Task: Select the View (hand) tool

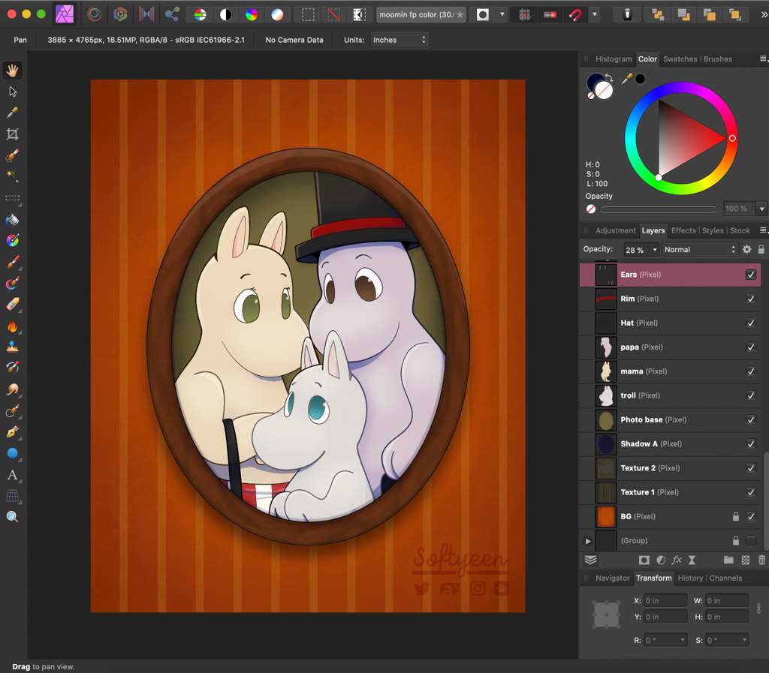Action: click(x=12, y=71)
